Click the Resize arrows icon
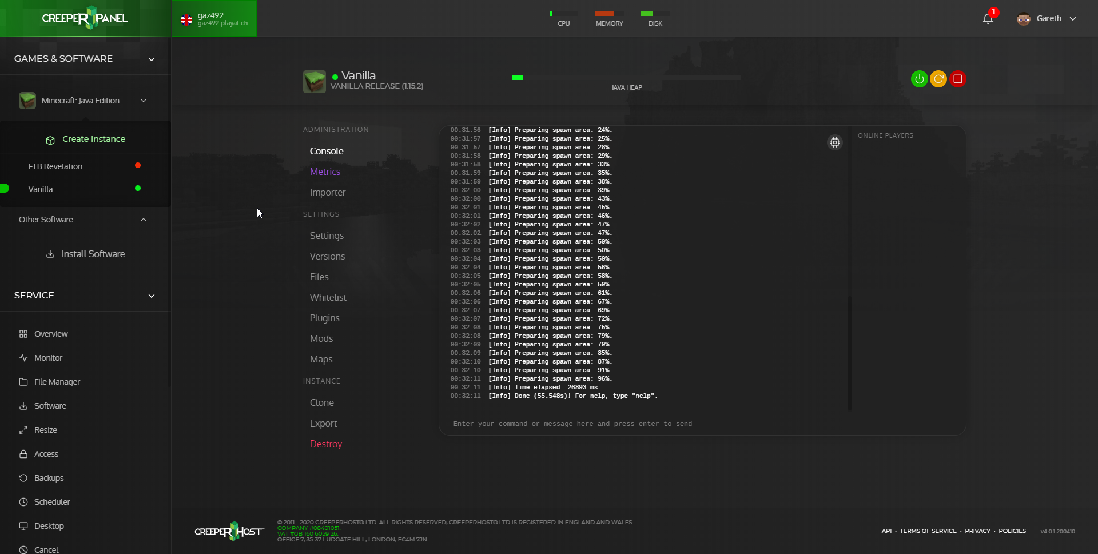 (x=23, y=430)
